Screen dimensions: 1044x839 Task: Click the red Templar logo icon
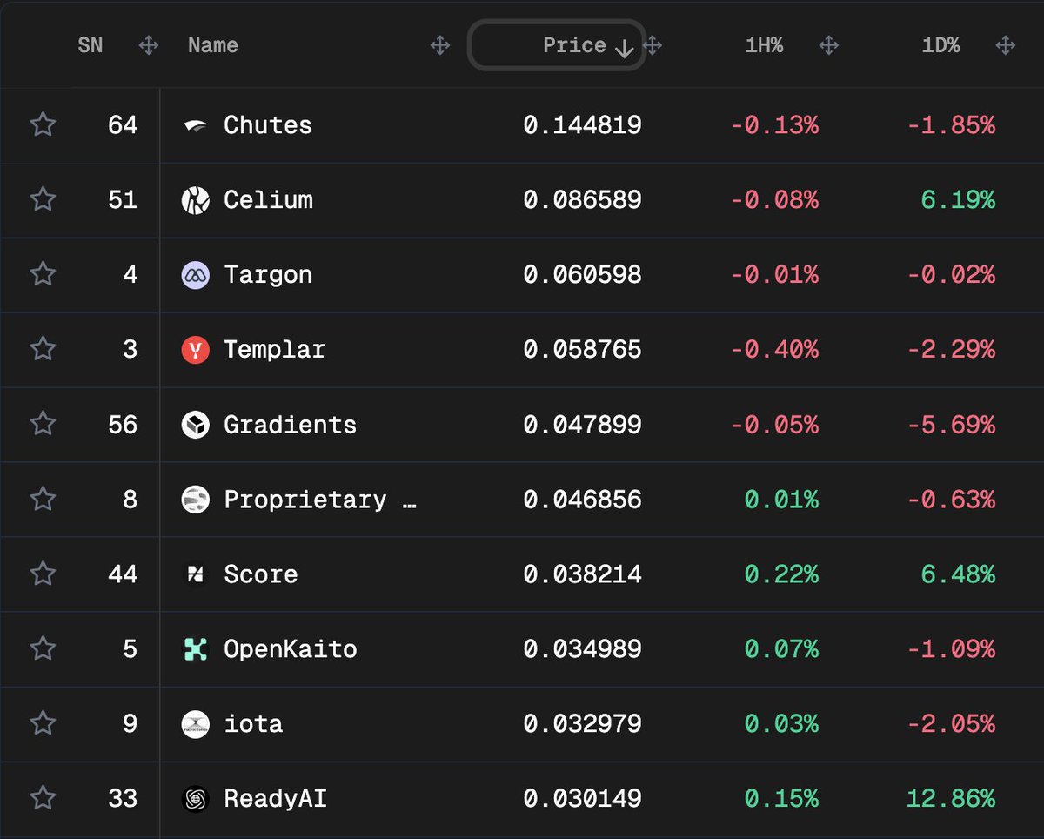[x=196, y=350]
